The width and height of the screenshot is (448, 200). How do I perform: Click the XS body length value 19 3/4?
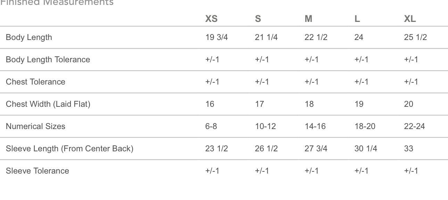[216, 37]
